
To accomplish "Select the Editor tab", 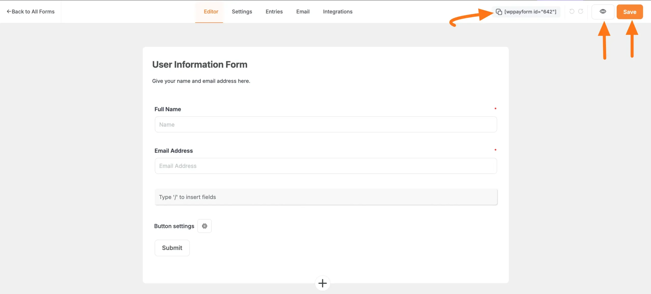I will click(x=211, y=11).
